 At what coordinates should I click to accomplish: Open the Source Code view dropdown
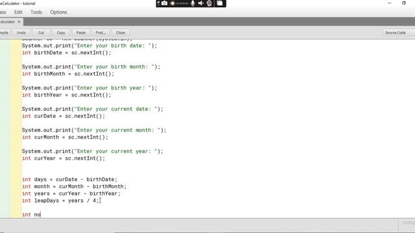click(398, 33)
